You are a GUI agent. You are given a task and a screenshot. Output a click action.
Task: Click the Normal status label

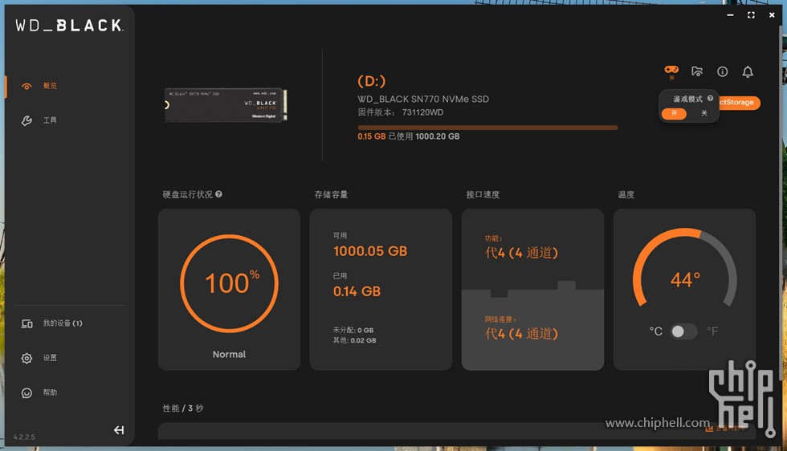229,354
